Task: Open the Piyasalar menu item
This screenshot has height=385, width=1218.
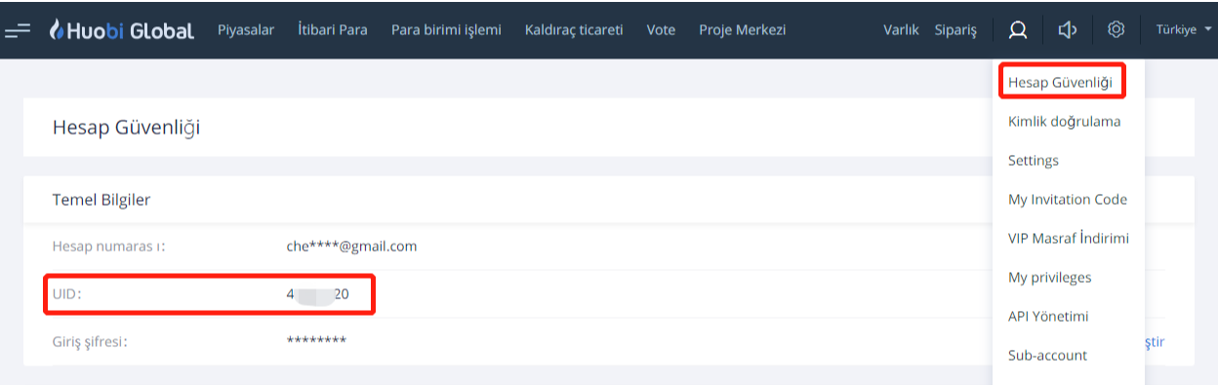Action: pos(246,30)
